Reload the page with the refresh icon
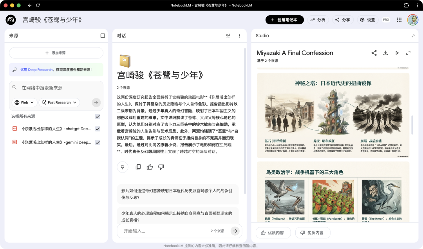The width and height of the screenshot is (423, 249). 38,5
